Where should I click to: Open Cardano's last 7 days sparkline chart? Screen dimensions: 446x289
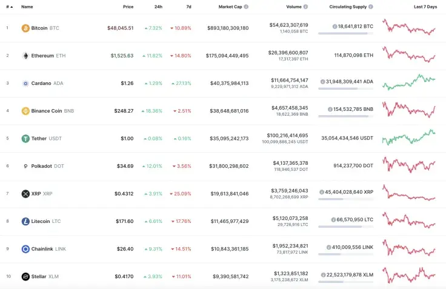point(409,81)
